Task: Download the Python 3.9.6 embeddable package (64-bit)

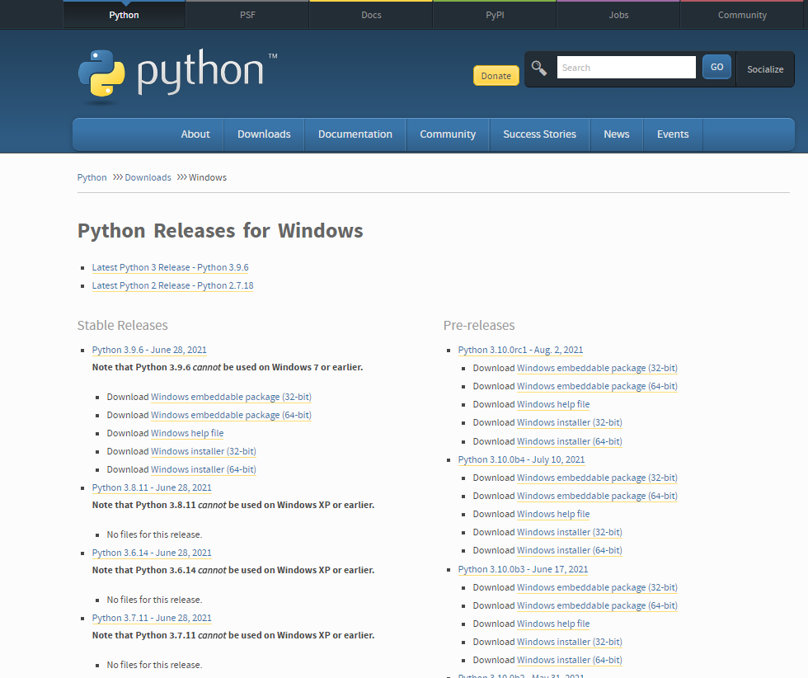Action: coord(231,415)
